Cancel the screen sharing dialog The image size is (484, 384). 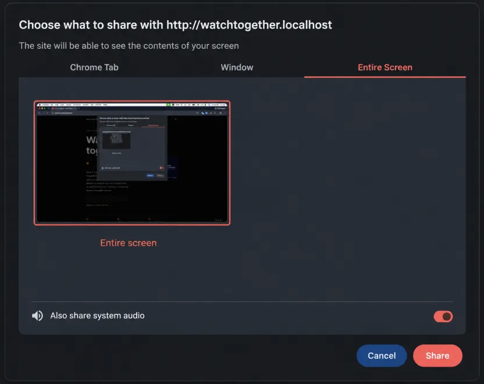(382, 356)
